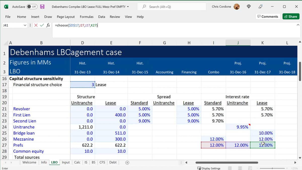Add a new sheet with plus icon
The width and height of the screenshot is (302, 170).
(127, 162)
